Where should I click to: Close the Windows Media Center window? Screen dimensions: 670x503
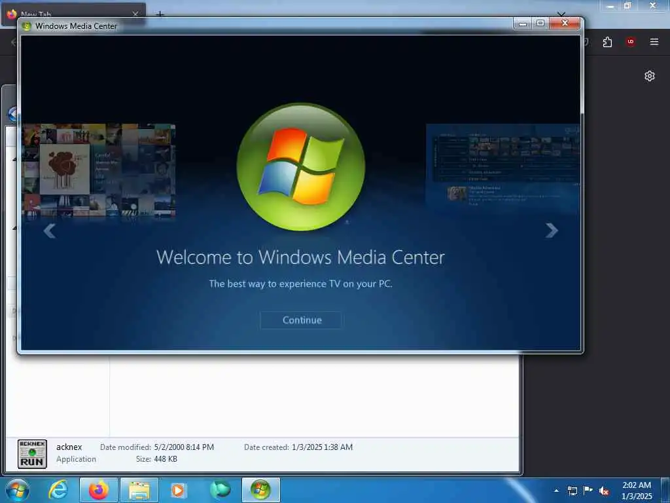coord(565,23)
